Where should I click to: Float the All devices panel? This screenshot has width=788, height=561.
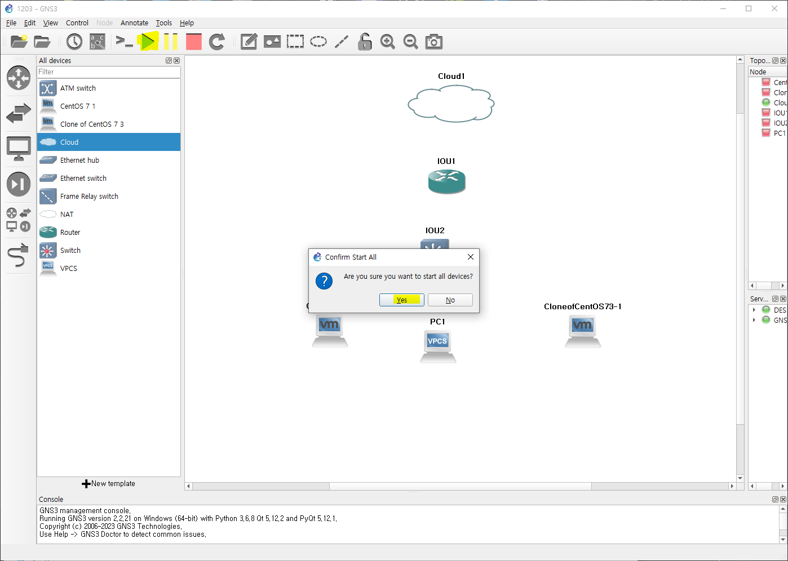point(169,61)
